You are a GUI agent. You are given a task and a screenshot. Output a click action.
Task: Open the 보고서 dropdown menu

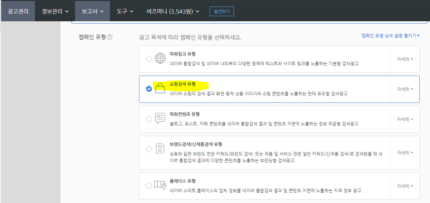tap(92, 11)
